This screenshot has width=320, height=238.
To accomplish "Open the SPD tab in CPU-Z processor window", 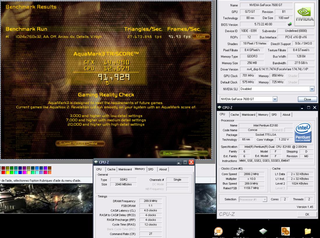I will click(274, 114).
